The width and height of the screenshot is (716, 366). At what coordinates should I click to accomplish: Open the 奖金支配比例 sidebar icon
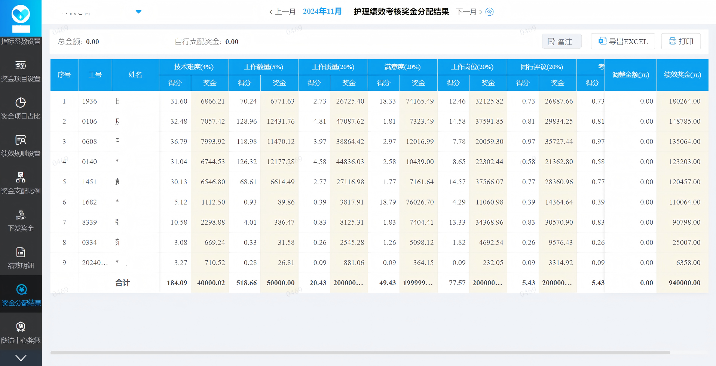coord(21,178)
